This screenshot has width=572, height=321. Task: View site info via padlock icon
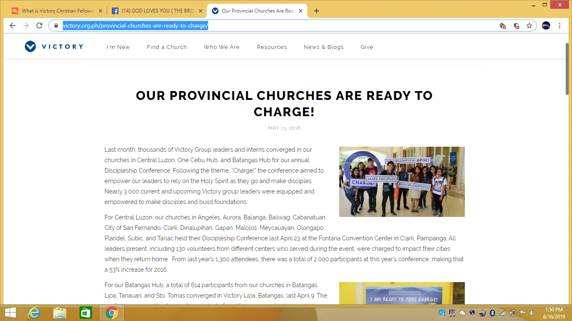coord(56,25)
